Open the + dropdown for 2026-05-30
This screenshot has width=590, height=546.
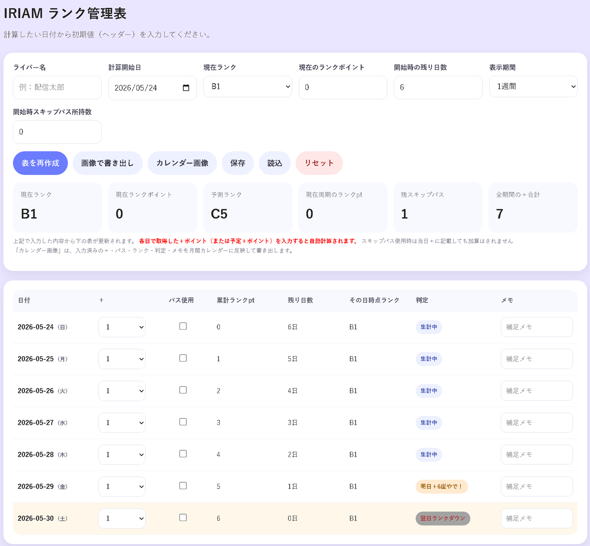[x=122, y=518]
